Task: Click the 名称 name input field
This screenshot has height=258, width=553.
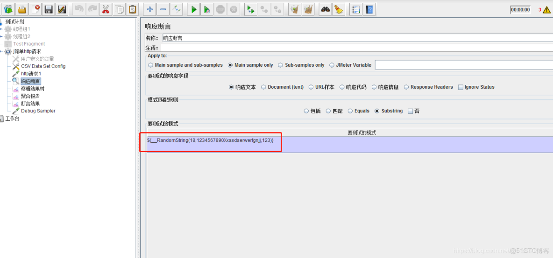Action: coord(357,38)
